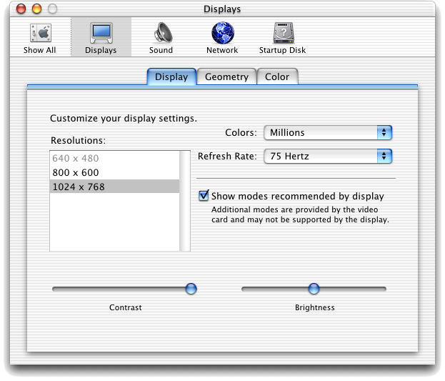Open the Sound speaker icon

point(163,33)
